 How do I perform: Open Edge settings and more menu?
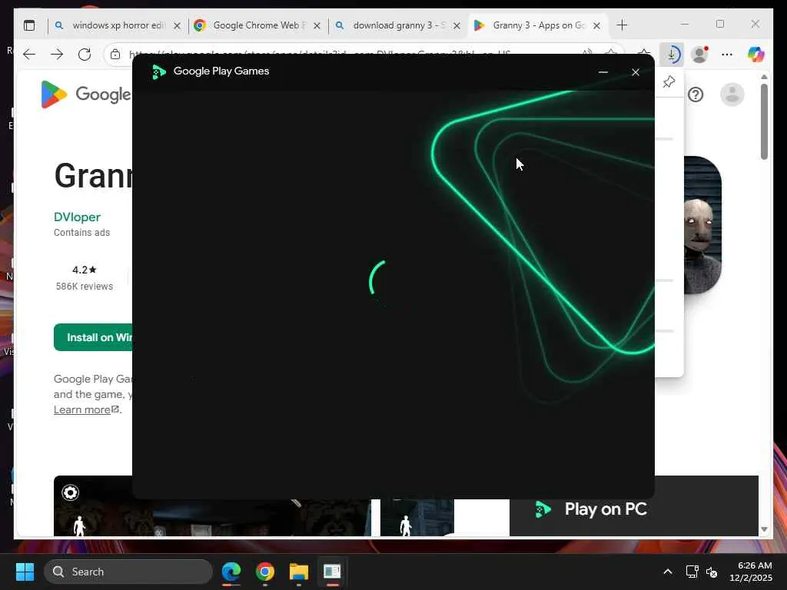(727, 55)
